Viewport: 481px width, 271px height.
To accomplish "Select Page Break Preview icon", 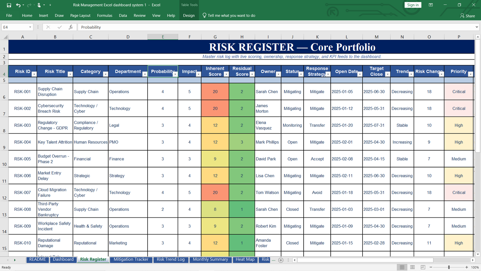I will 423,267.
